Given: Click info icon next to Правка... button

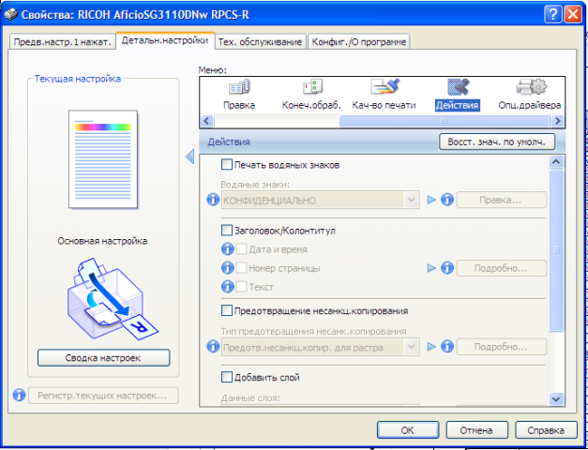Looking at the screenshot, I should point(447,200).
